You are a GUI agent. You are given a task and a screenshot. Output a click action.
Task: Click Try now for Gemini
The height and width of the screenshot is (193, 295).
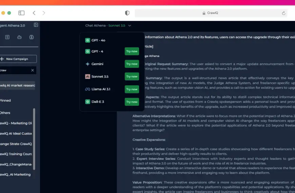point(132,64)
